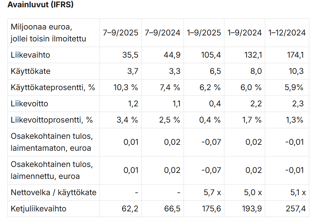Select the 7–9/2025 column header
The image size is (311, 219).
point(120,33)
